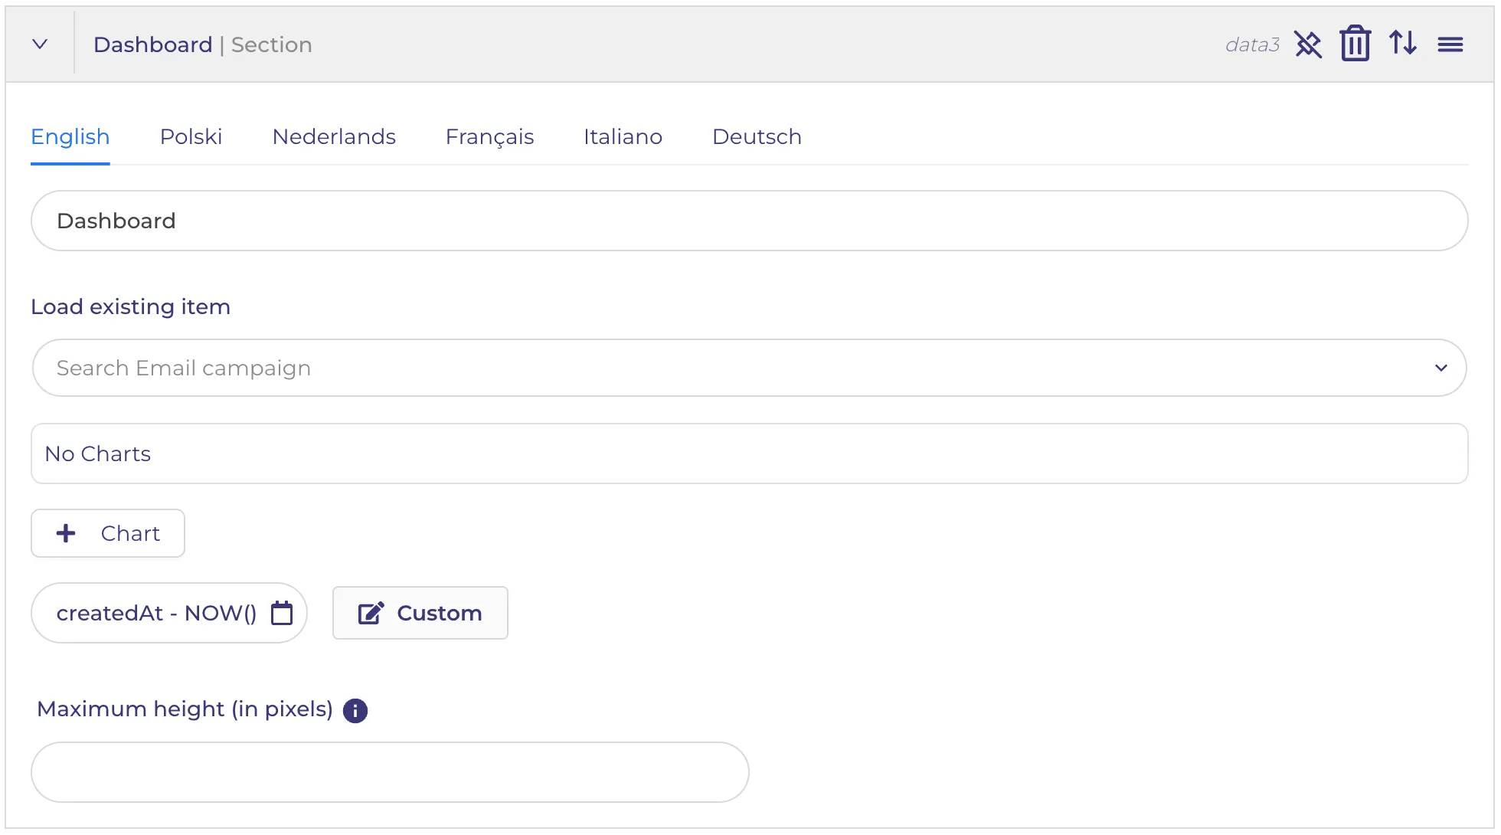
Task: Delete section using trash icon
Action: coord(1355,43)
